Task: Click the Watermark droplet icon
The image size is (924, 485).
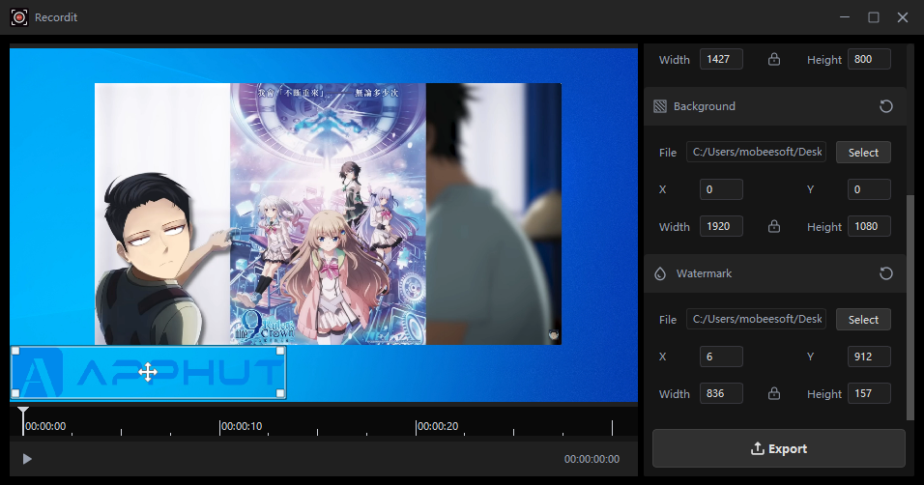Action: [660, 273]
